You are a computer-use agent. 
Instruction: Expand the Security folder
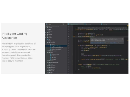pyautogui.click(x=47, y=71)
